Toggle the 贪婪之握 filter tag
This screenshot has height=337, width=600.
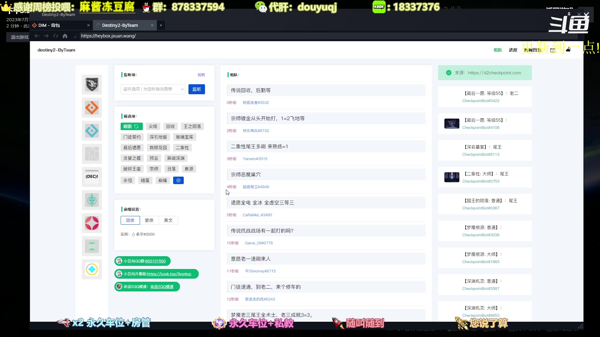point(132,158)
